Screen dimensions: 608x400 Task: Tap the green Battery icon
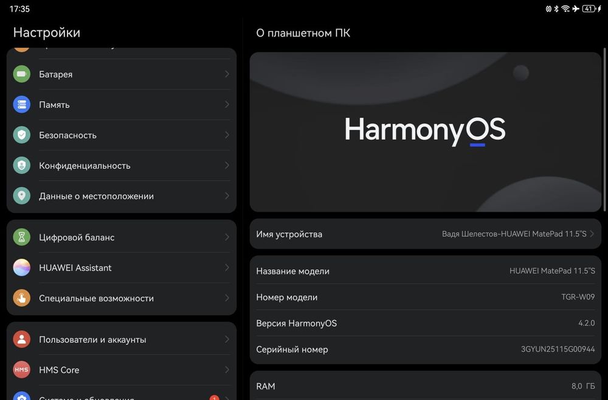[22, 74]
